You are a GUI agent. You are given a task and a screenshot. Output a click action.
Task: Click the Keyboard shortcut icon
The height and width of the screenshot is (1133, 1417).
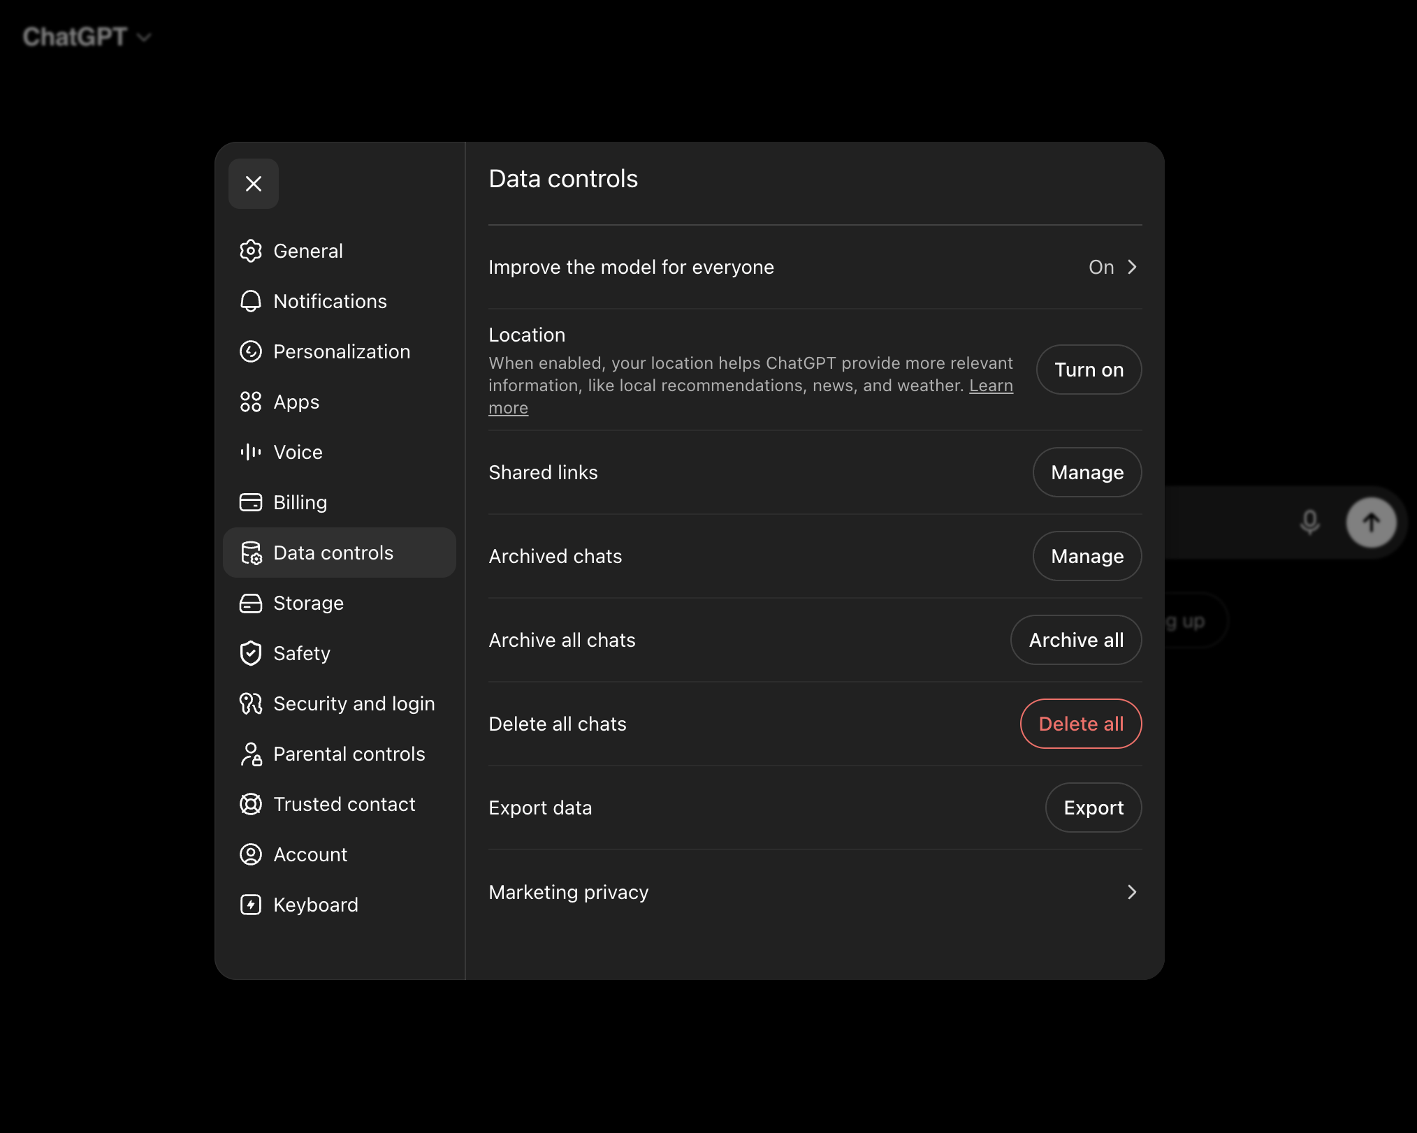coord(251,905)
